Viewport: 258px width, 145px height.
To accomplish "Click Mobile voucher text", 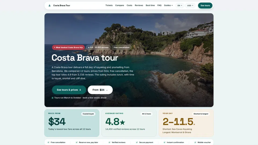I will click(204, 142).
